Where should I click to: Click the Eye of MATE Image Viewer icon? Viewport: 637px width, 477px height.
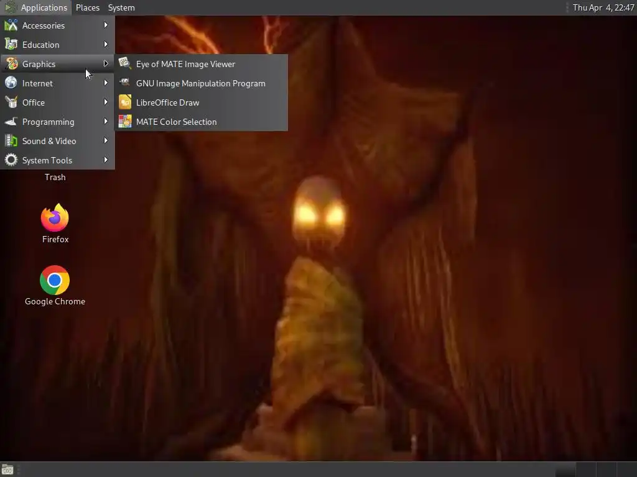[124, 64]
